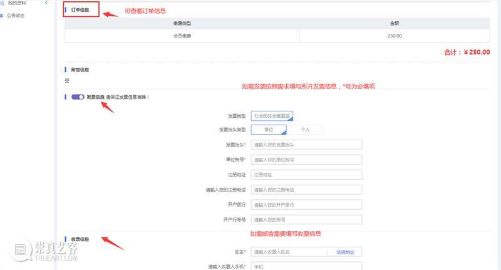
Task: Click the 合计：¥250.00 total text
Action: click(x=467, y=52)
